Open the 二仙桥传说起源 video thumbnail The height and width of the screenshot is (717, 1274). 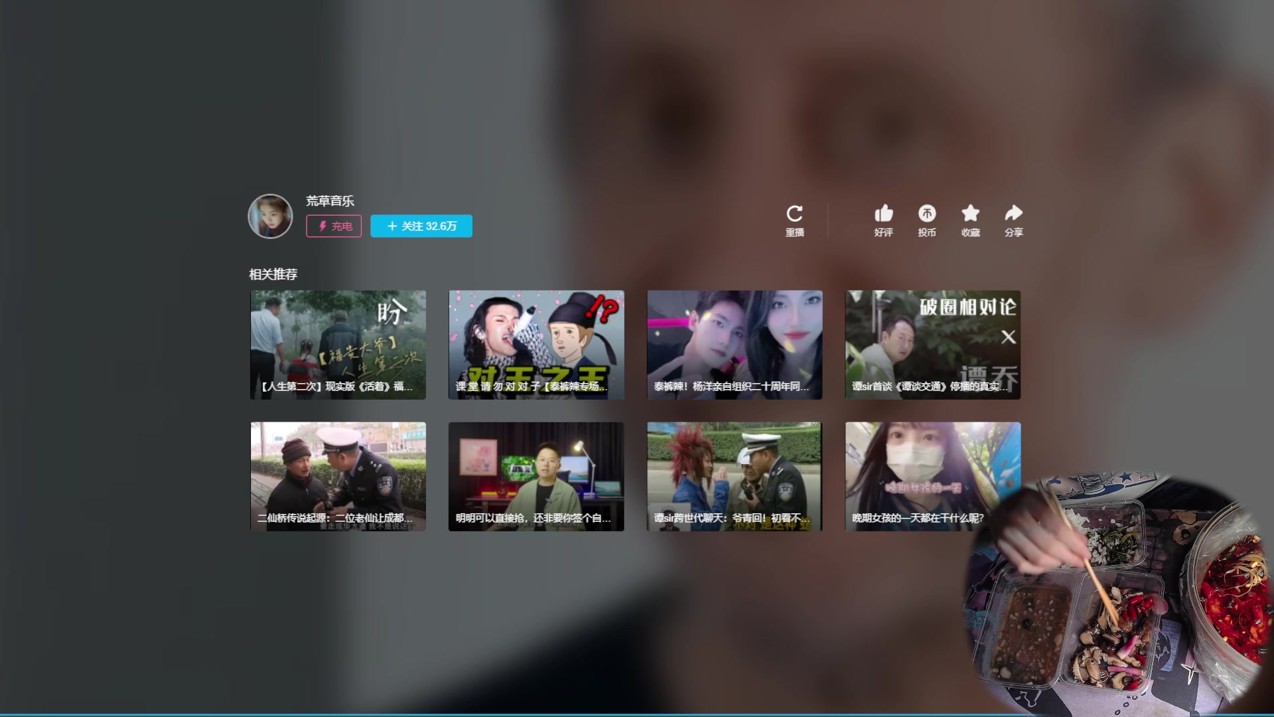click(x=338, y=476)
